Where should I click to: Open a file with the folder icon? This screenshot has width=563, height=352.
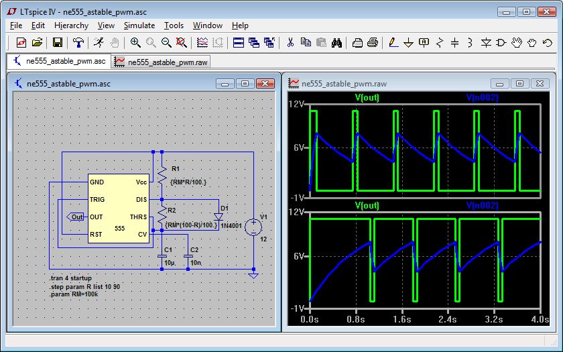37,43
